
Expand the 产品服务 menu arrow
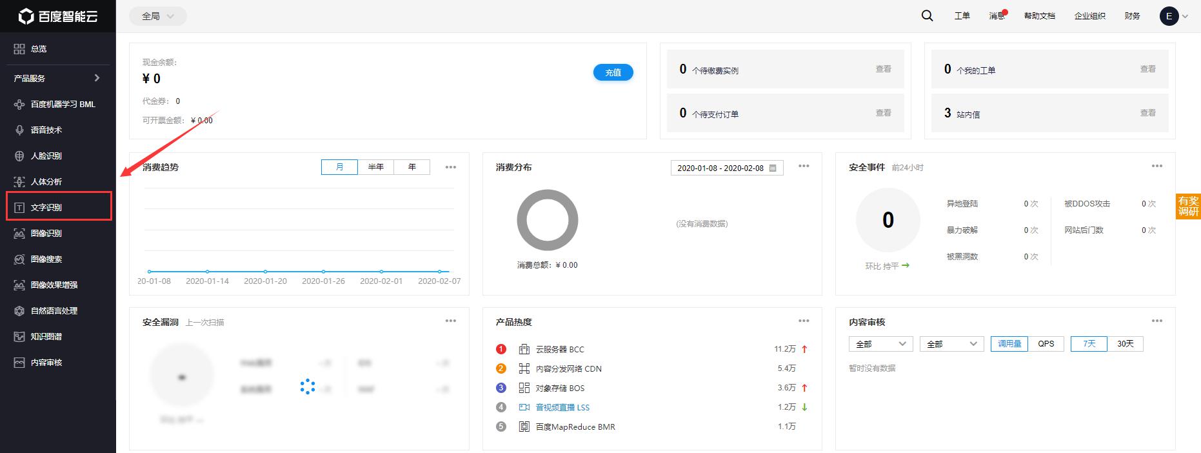[97, 78]
